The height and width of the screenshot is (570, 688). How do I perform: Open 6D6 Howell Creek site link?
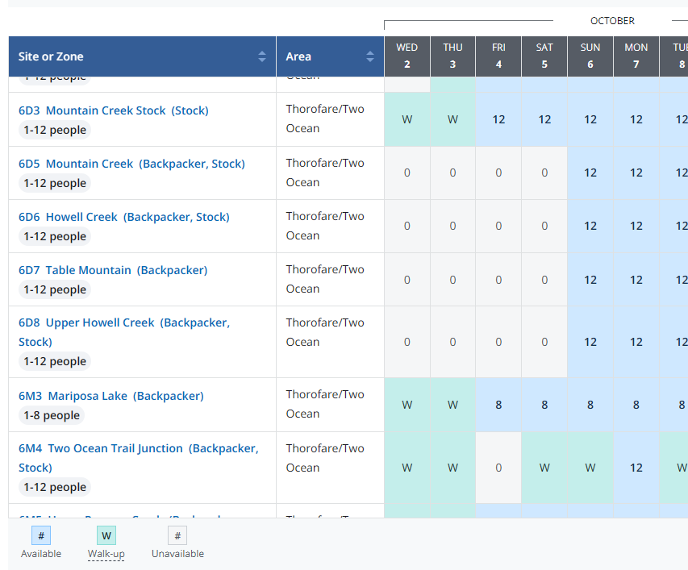[123, 217]
